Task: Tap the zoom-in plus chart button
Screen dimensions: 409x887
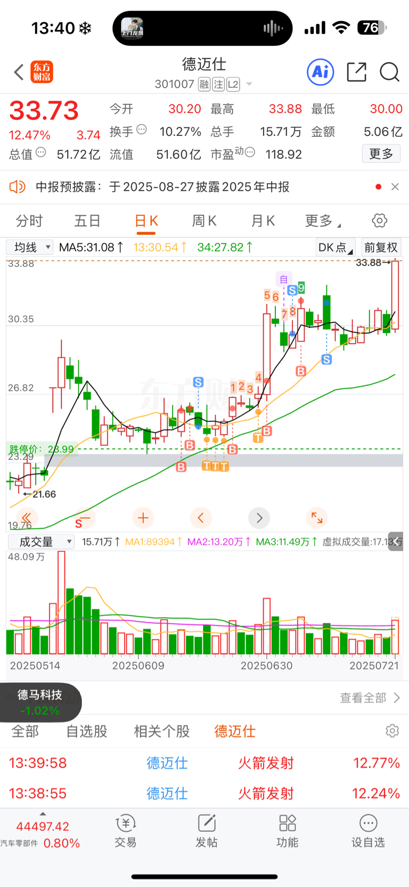Action: (143, 517)
